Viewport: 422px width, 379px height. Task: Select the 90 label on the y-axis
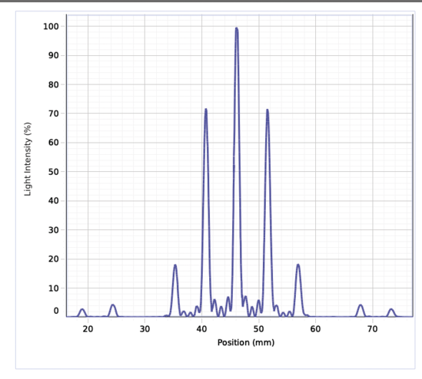pos(53,55)
